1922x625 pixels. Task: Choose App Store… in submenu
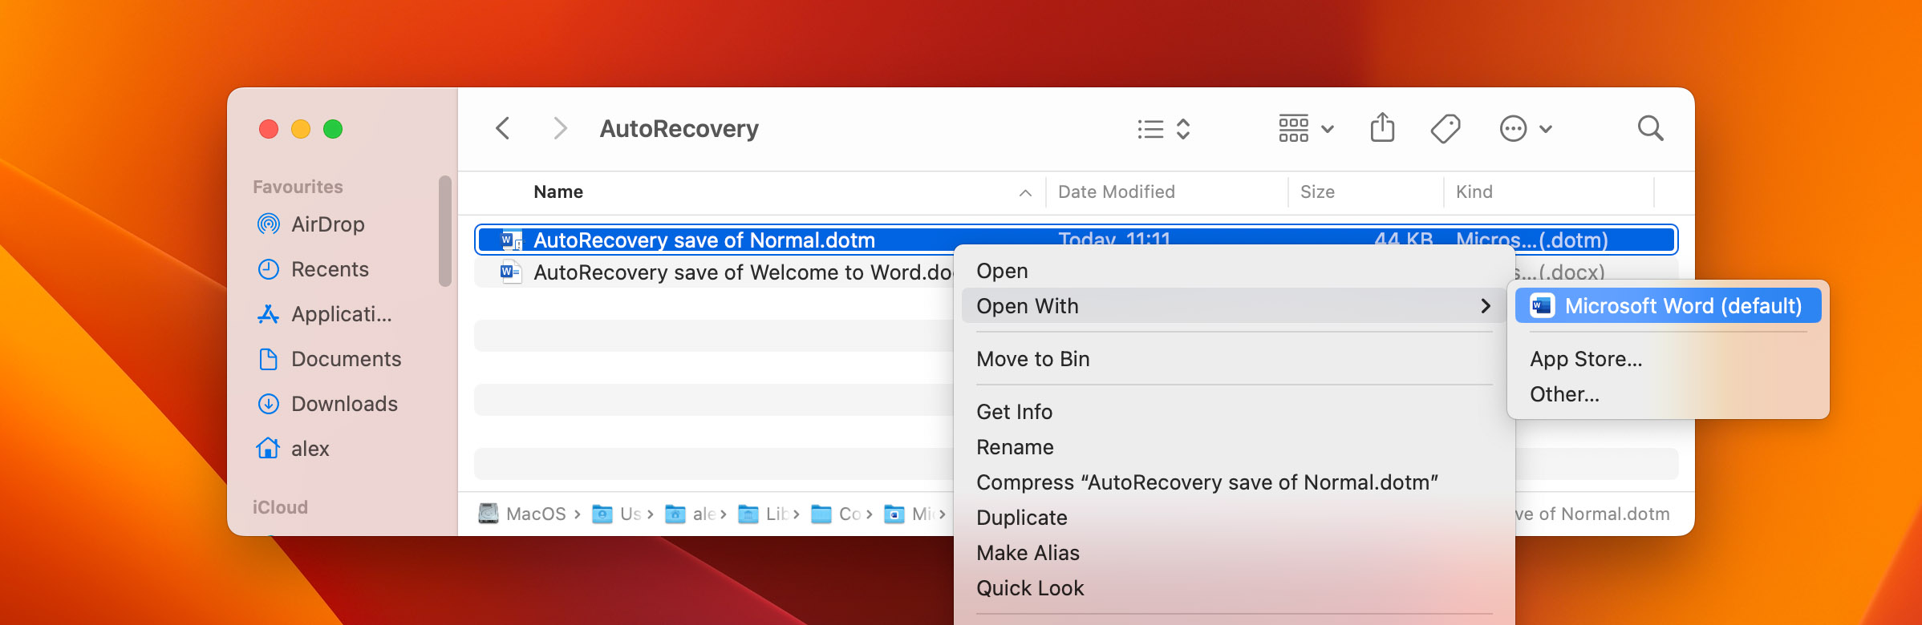point(1668,359)
